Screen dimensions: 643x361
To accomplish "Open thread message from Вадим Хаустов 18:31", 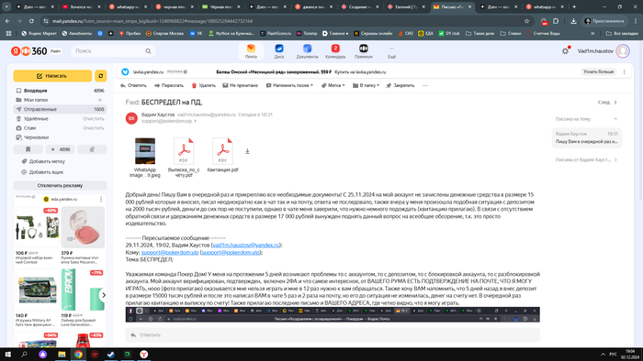I will 586,137.
